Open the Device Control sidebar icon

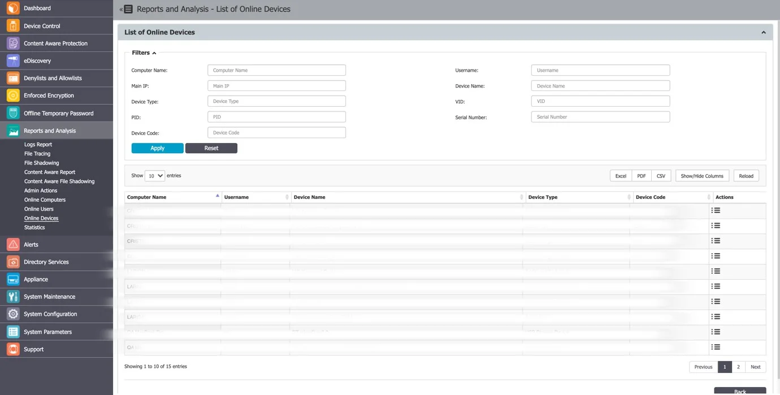pos(13,26)
